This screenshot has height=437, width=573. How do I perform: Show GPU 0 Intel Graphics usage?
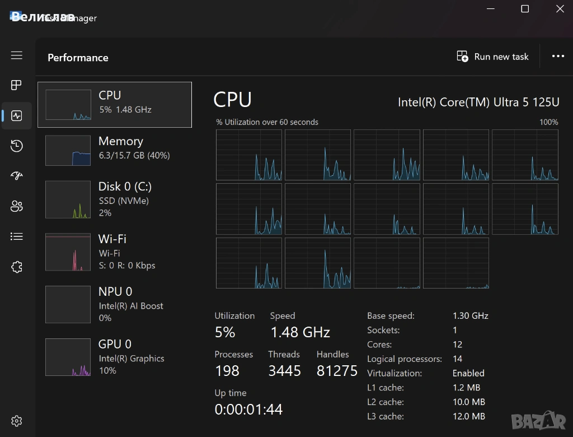coord(115,357)
